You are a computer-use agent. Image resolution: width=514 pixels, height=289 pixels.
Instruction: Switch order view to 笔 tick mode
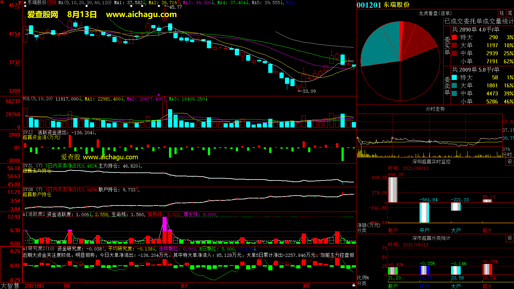[510, 13]
